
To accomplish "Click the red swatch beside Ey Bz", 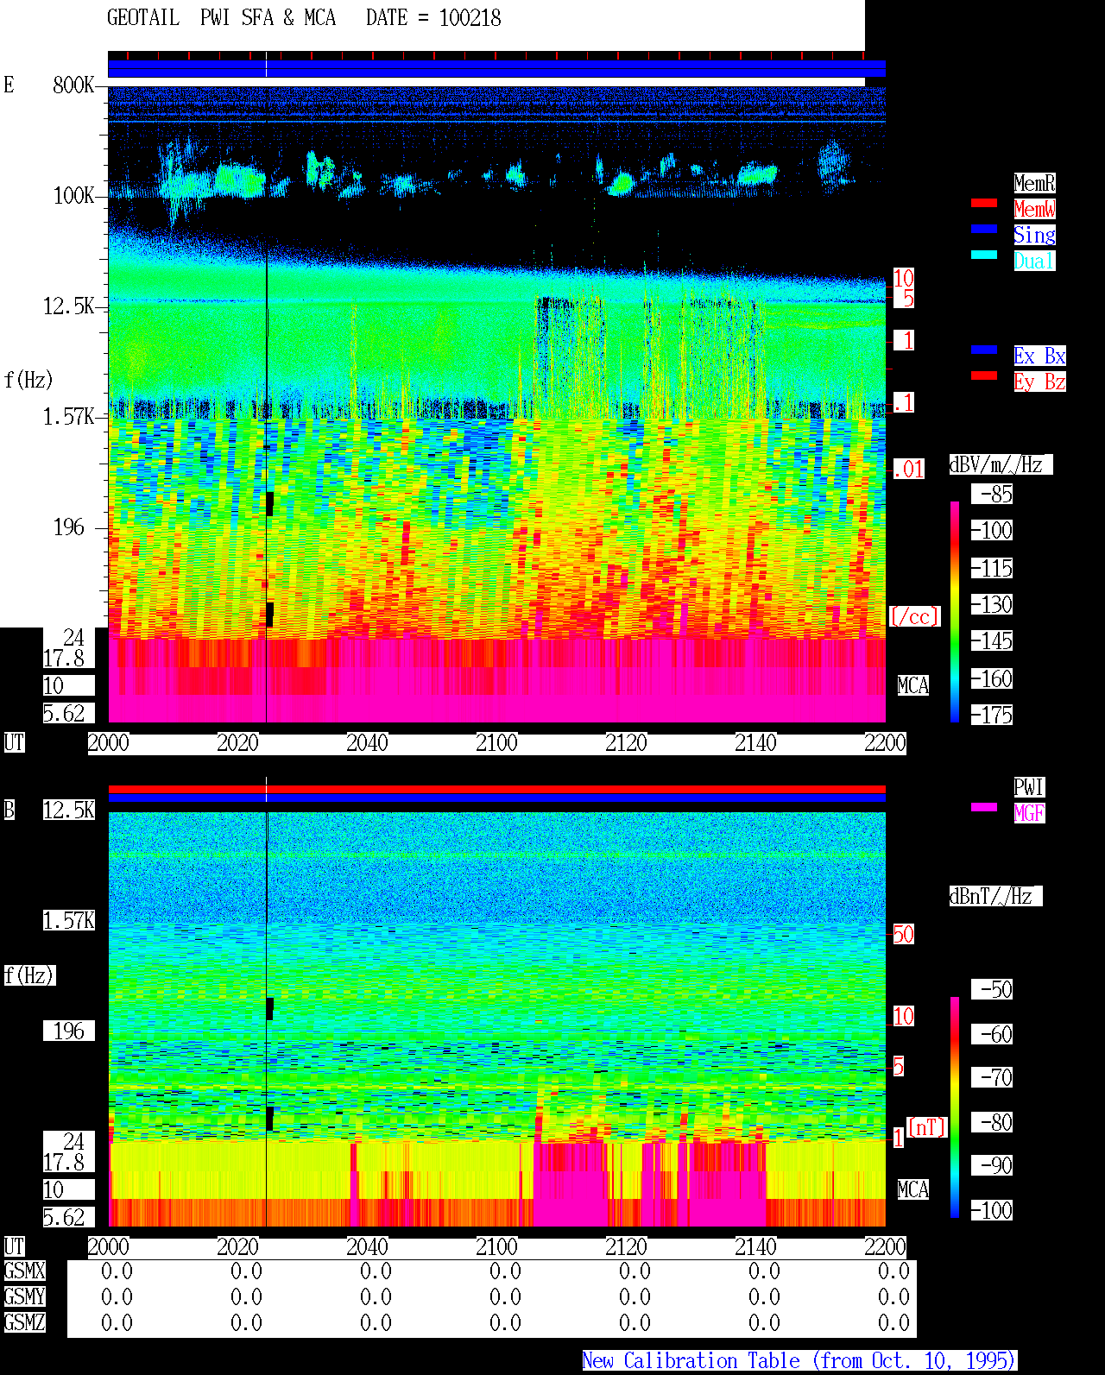I will tap(984, 375).
